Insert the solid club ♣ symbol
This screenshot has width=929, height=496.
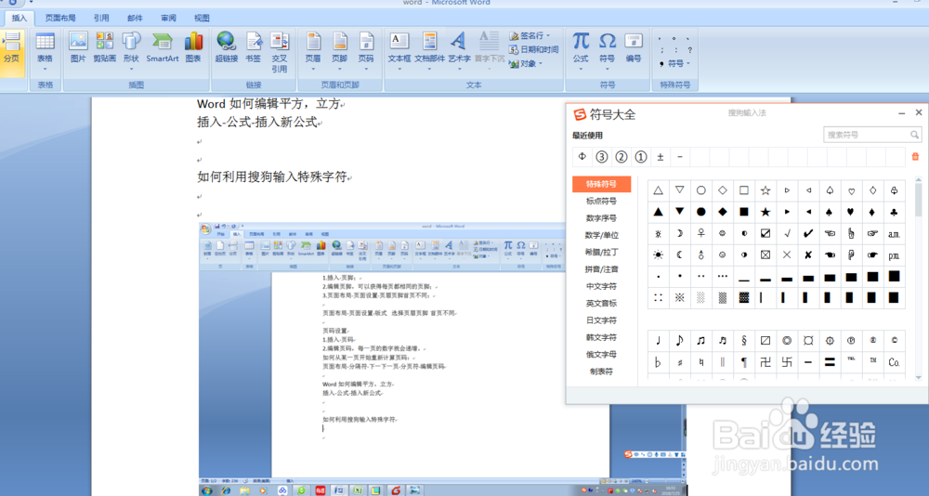point(894,212)
